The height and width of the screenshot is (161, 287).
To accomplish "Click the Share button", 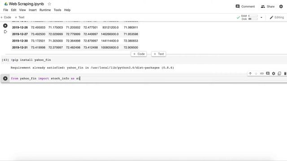I will (268, 6).
